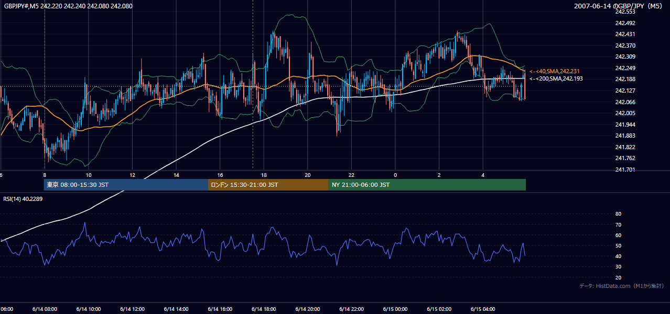Click hour tick 22 on chart axis
670x314 pixels.
point(351,175)
